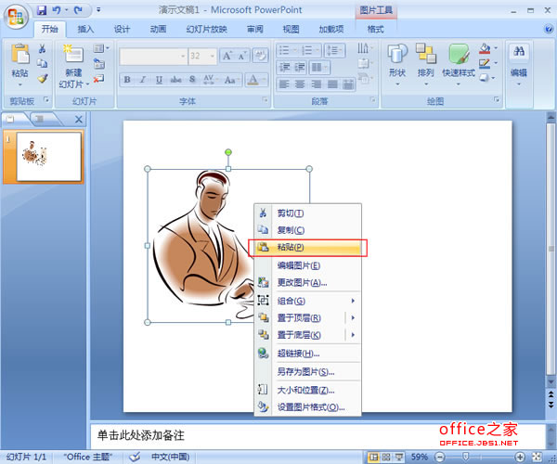Center the text alignment
The height and width of the screenshot is (464, 557).
(300, 84)
